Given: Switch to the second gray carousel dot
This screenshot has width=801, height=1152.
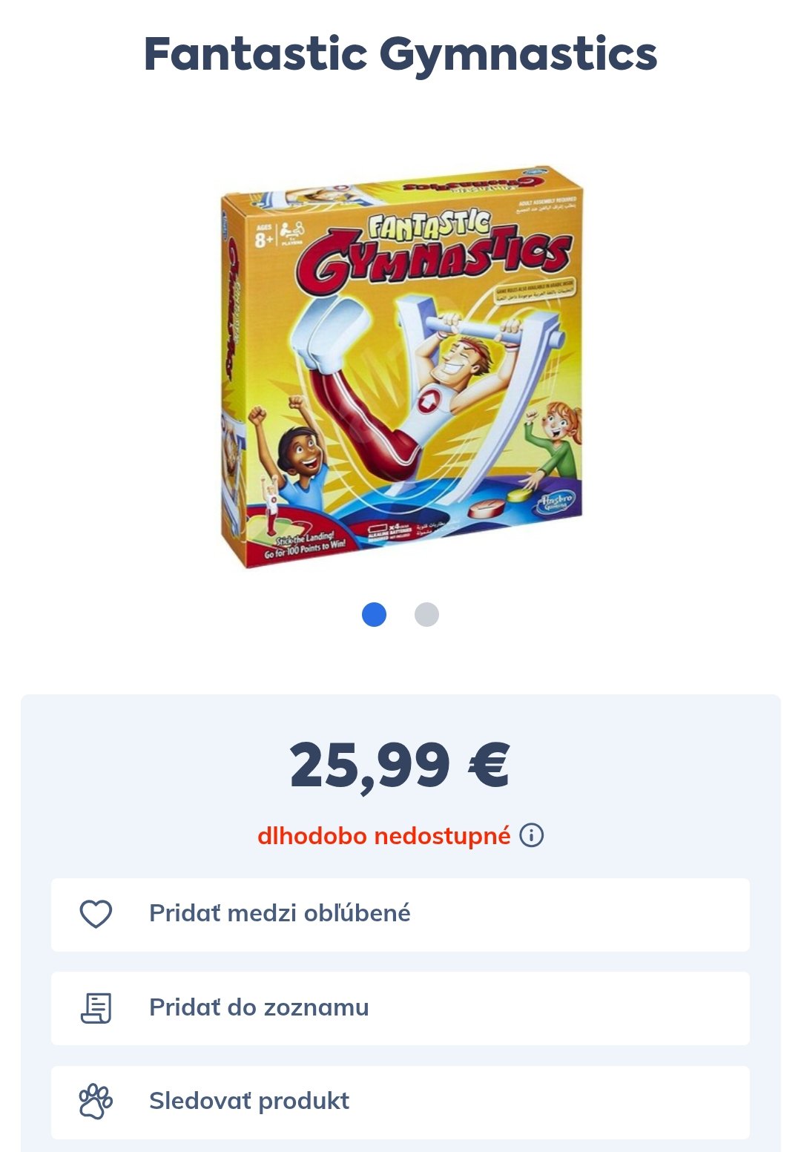Looking at the screenshot, I should (426, 614).
